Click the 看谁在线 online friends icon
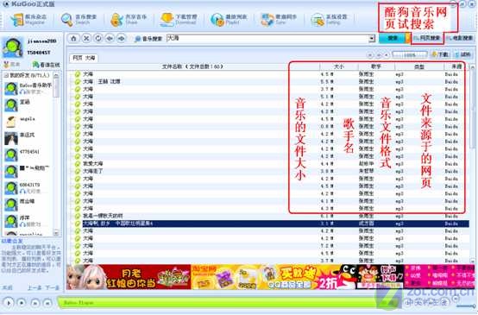 tap(36, 65)
